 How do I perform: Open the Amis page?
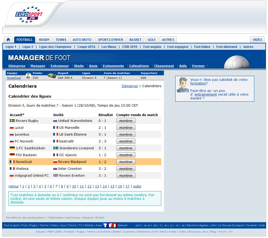(93, 66)
